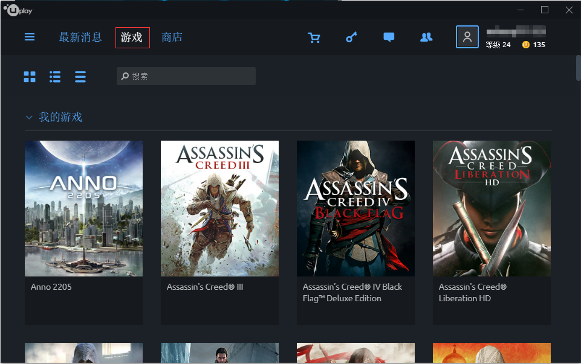Collapse the 我的游戏 section
581x364 pixels.
tap(29, 117)
